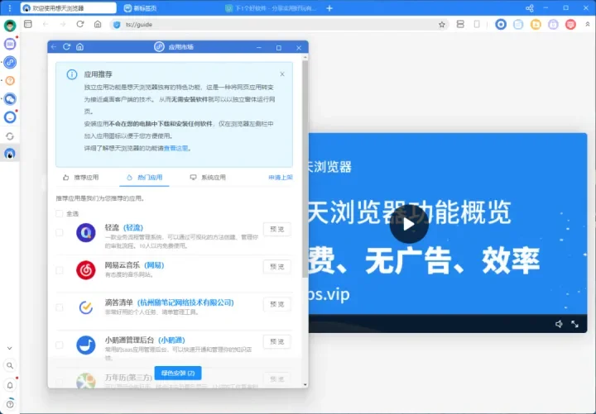Select the 下1个好软件 browser tab
Viewport: 596px width, 414px height.
[x=271, y=8]
